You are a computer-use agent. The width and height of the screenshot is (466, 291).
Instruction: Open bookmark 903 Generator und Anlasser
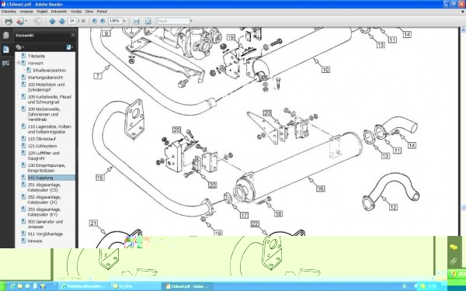pos(45,224)
